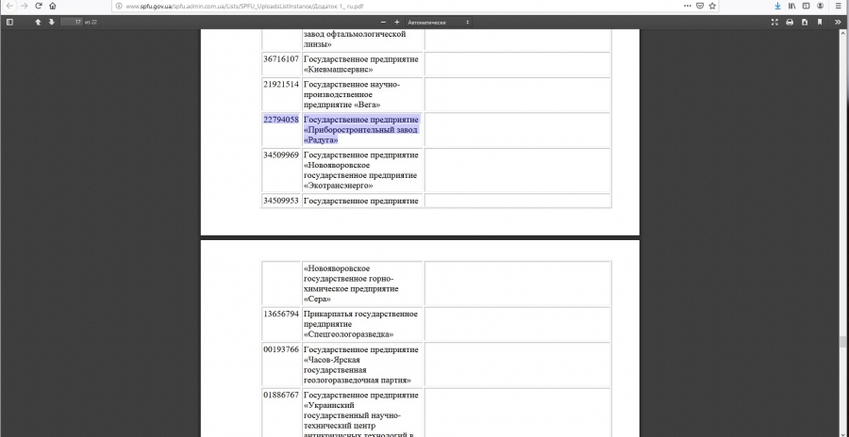Image resolution: width=849 pixels, height=437 pixels.
Task: Click the URL address bar
Action: click(377, 6)
